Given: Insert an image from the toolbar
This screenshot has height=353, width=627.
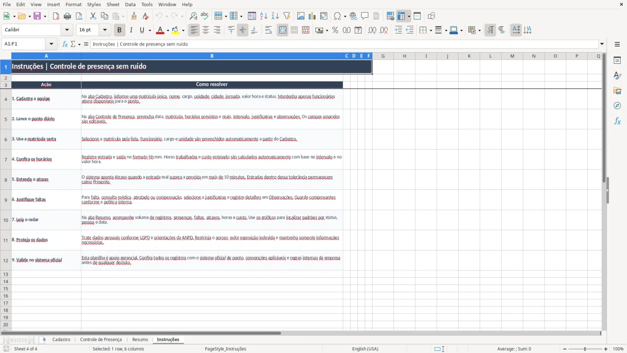Looking at the screenshot, I should click(301, 16).
